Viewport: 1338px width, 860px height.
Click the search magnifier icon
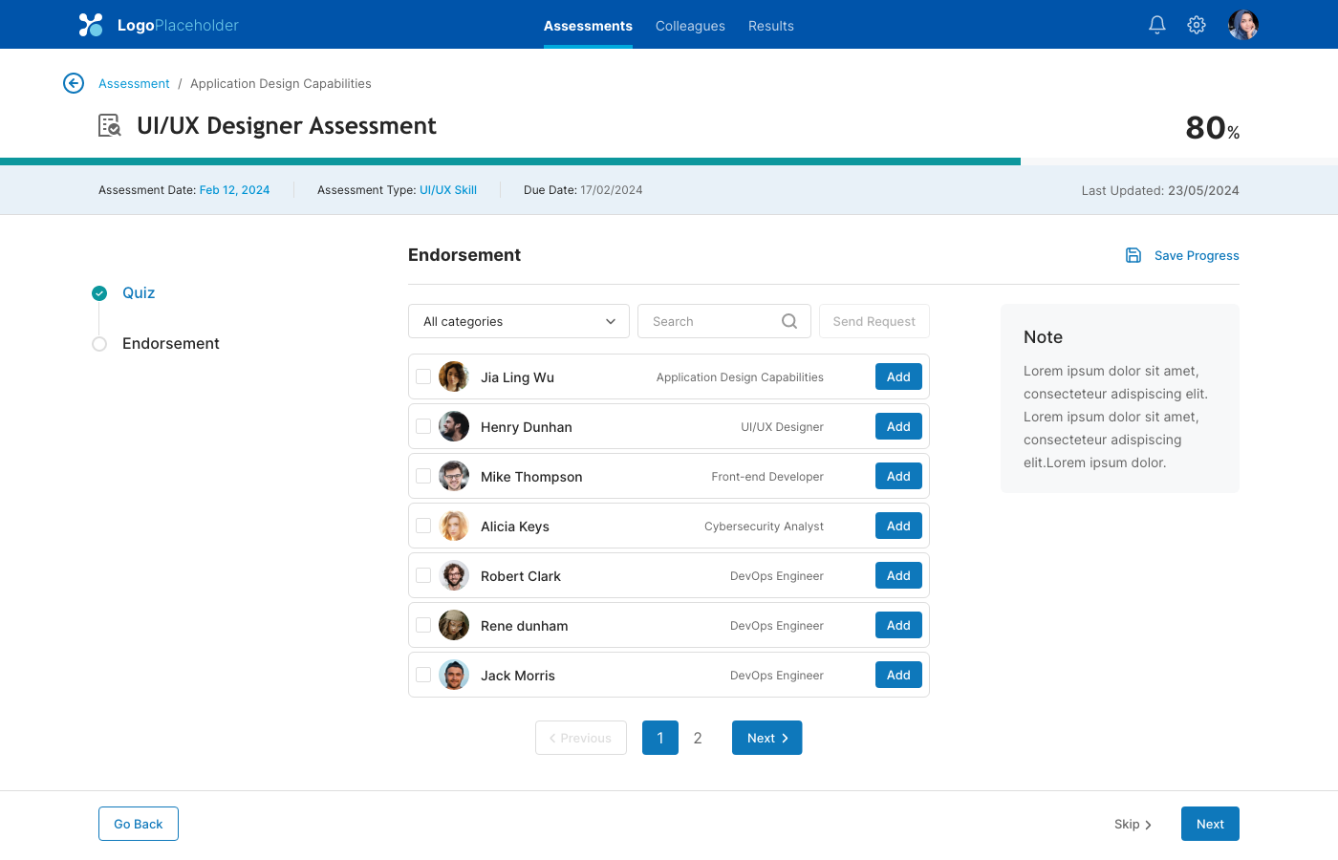pos(789,321)
